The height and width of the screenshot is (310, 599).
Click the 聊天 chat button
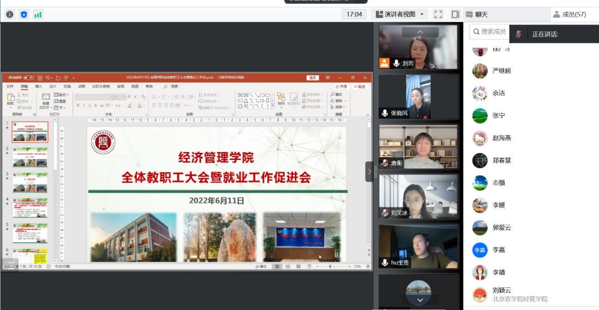coord(477,14)
